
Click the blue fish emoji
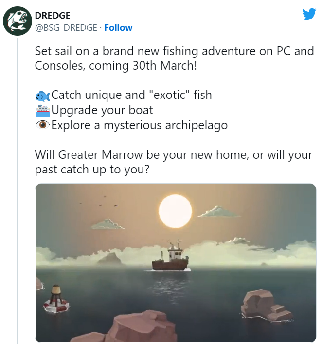coord(43,95)
